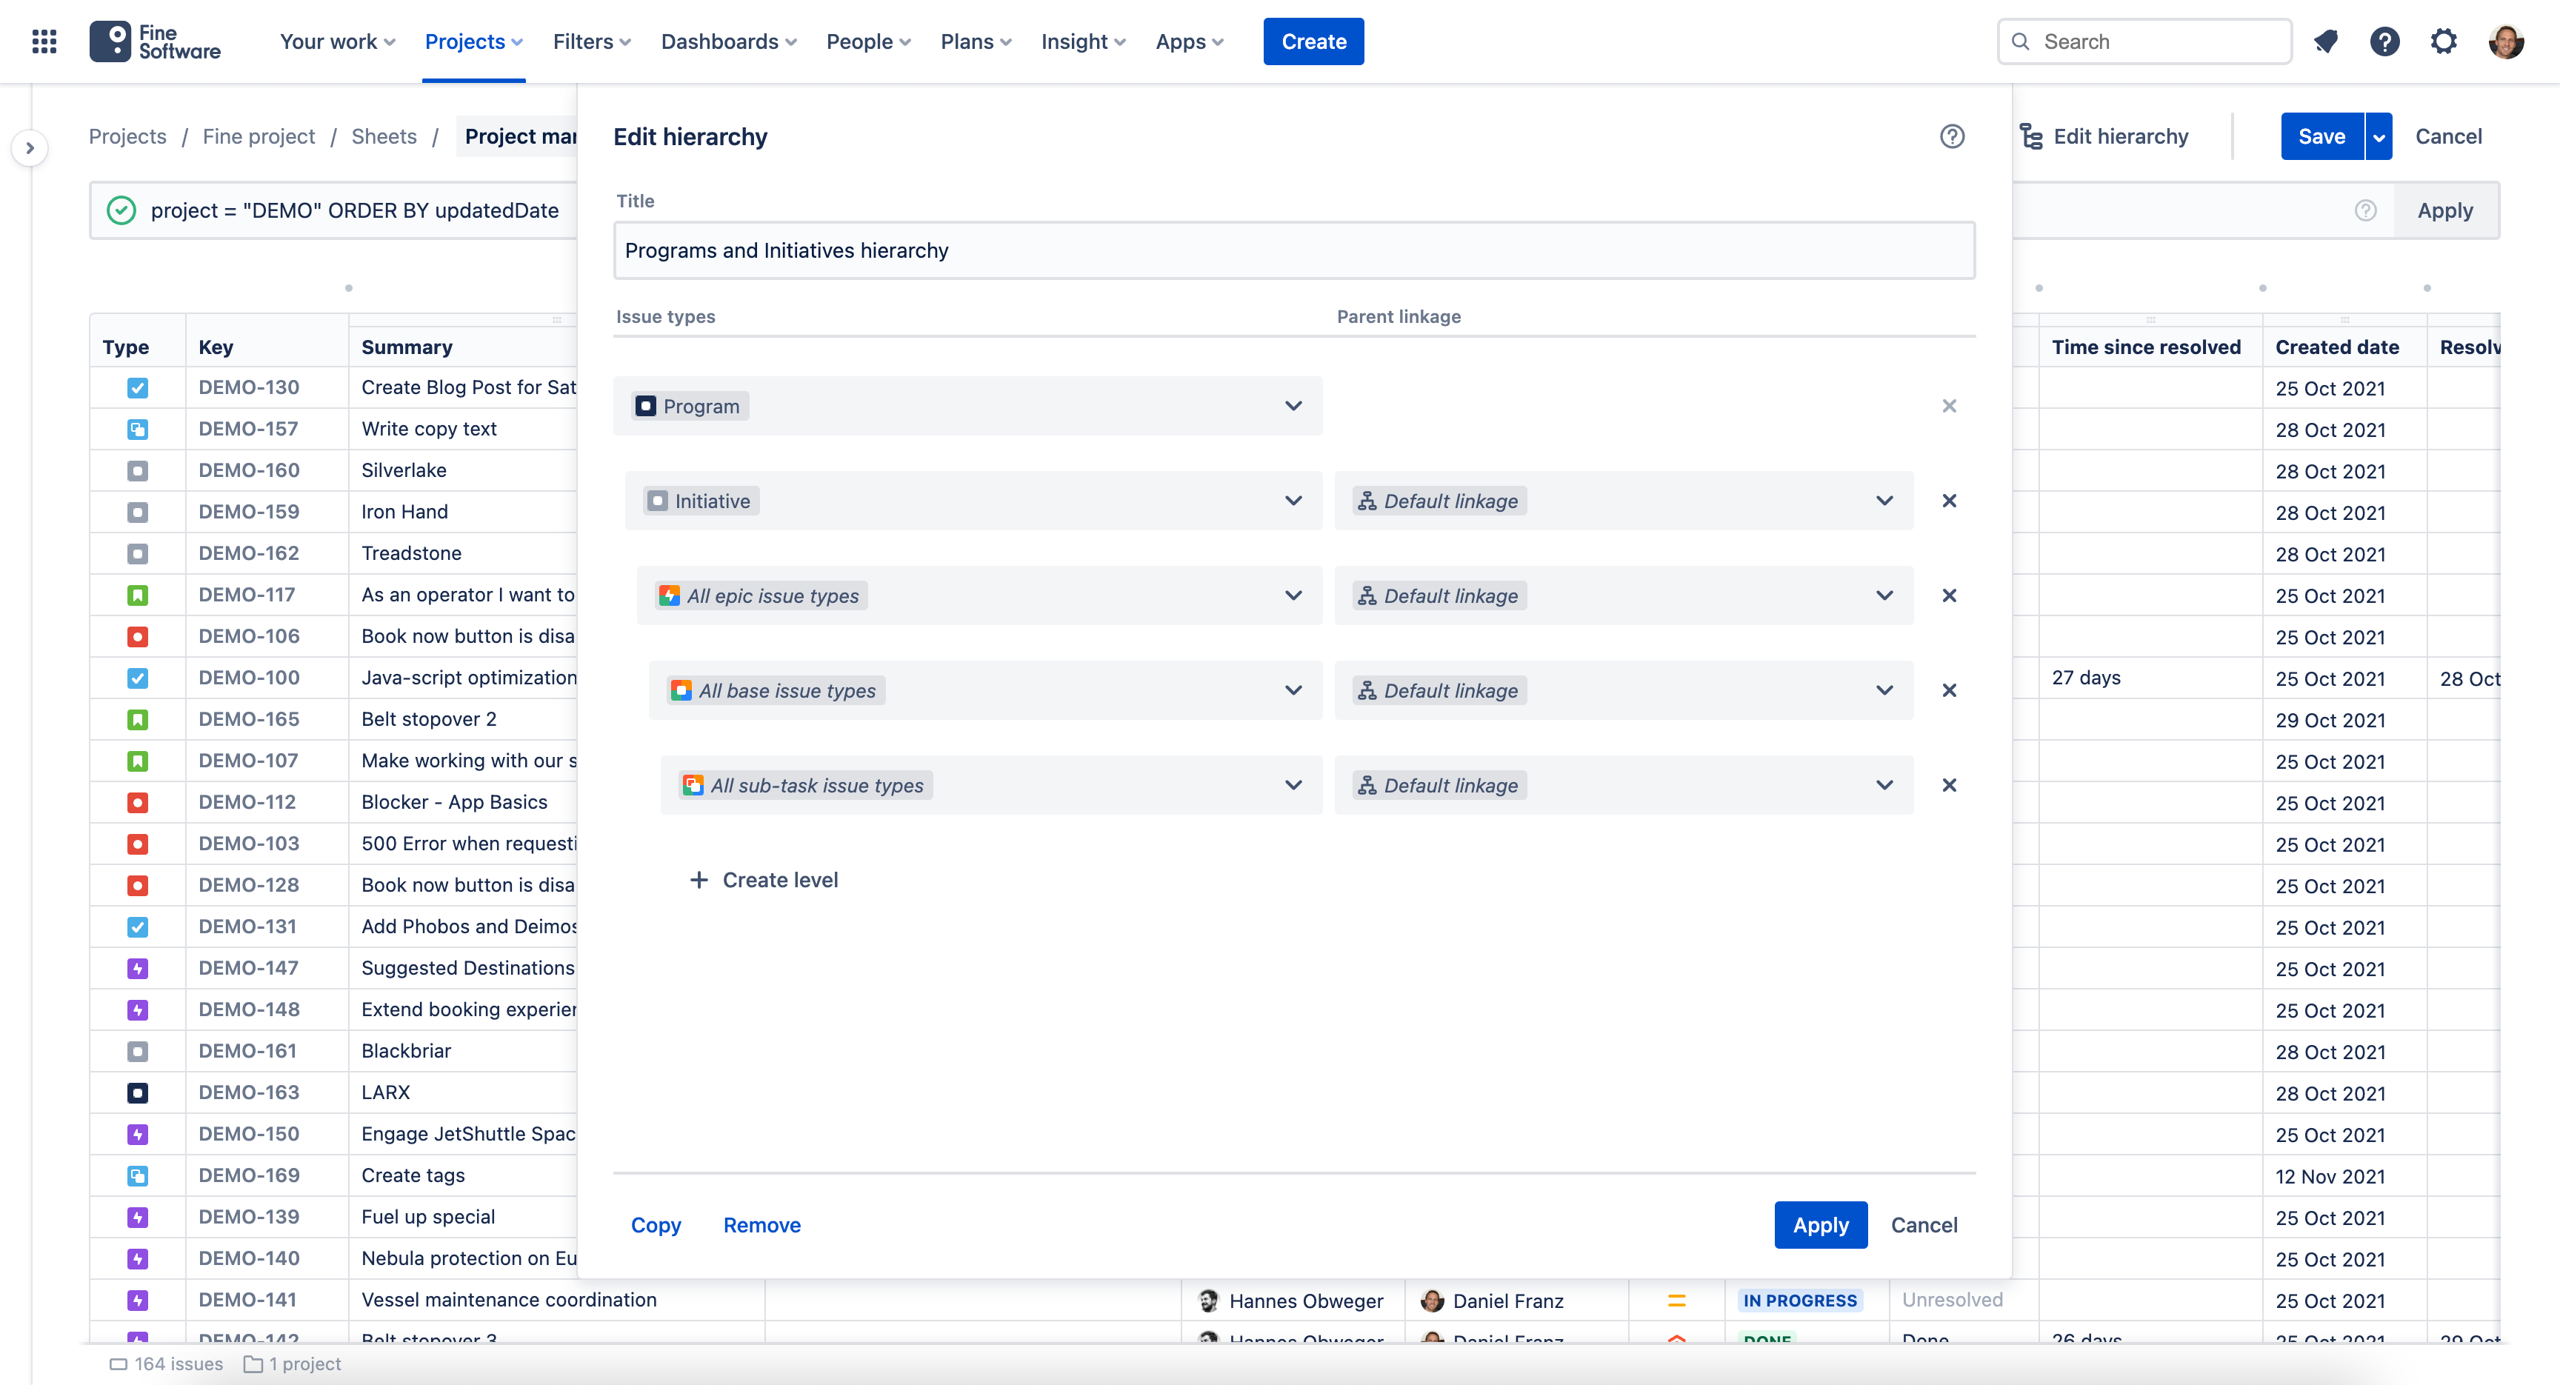Open the settings gear icon
This screenshot has width=2560, height=1385.
click(2444, 41)
